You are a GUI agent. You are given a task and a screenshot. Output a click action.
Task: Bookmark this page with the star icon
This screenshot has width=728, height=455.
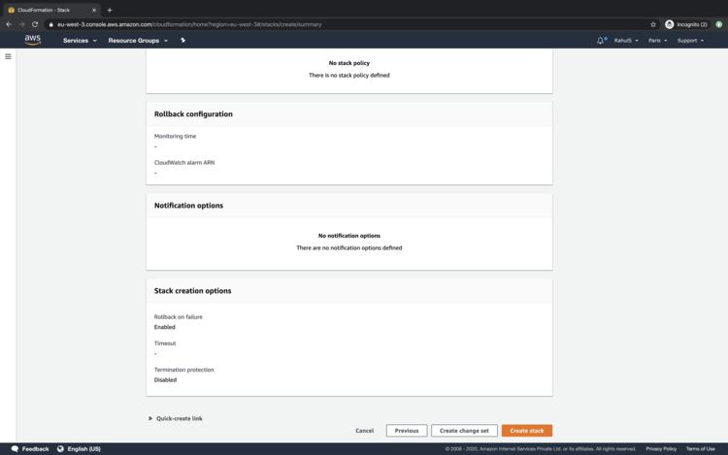[x=653, y=24]
